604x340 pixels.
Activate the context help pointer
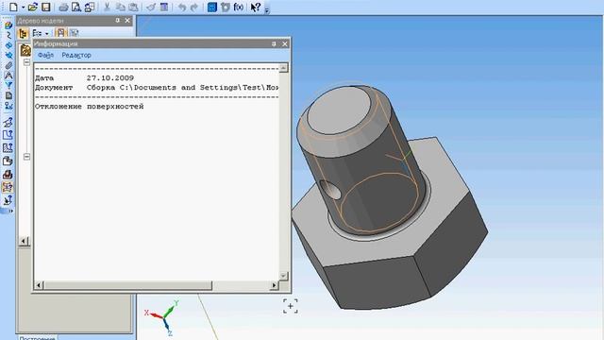coord(256,7)
